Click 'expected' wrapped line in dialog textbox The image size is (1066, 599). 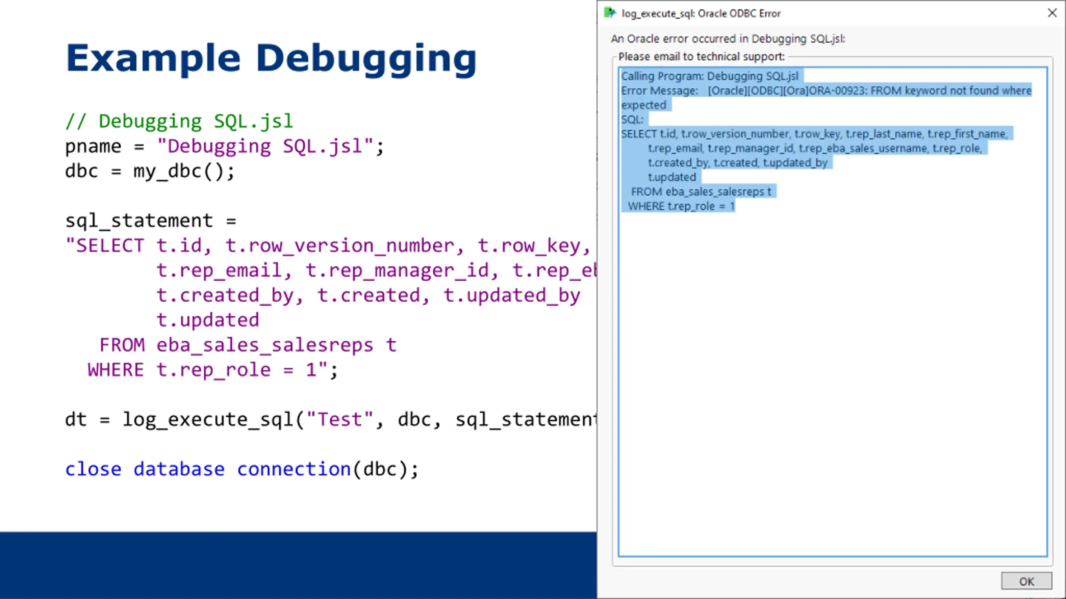[644, 105]
